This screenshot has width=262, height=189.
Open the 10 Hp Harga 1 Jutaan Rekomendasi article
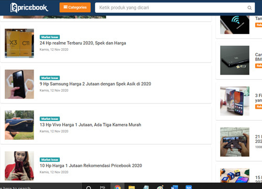pyautogui.click(x=91, y=165)
